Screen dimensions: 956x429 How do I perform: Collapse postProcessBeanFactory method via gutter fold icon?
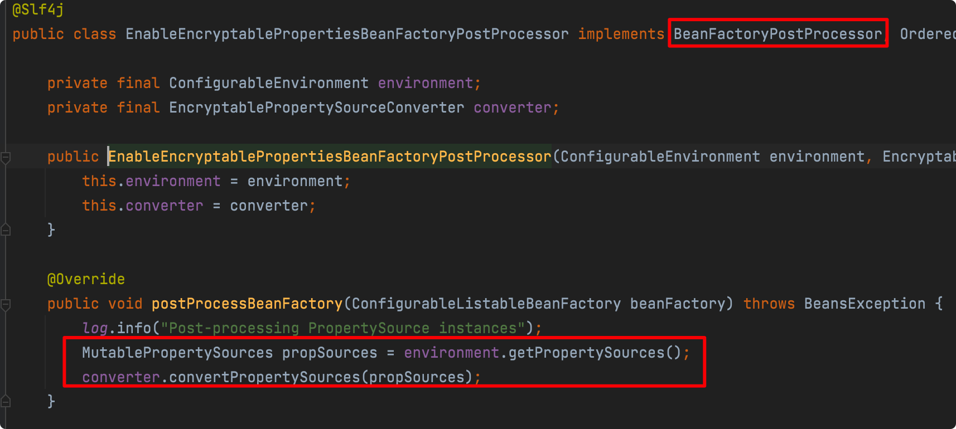6,305
